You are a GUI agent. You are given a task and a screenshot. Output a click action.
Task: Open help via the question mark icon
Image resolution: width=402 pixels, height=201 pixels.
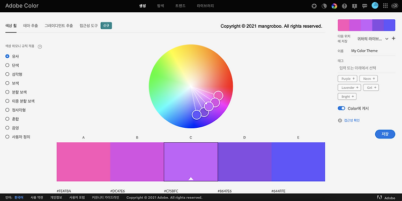pos(344,6)
